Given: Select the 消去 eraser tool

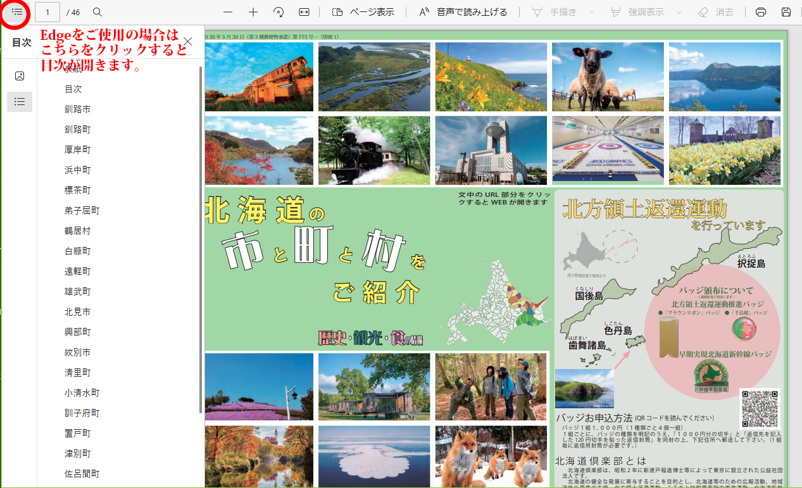Looking at the screenshot, I should [716, 12].
